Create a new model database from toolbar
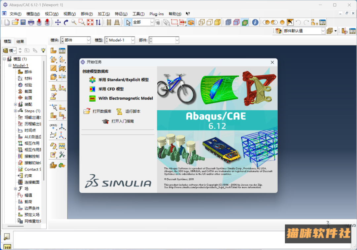Screen dimensions: 357x250 pos(7,22)
